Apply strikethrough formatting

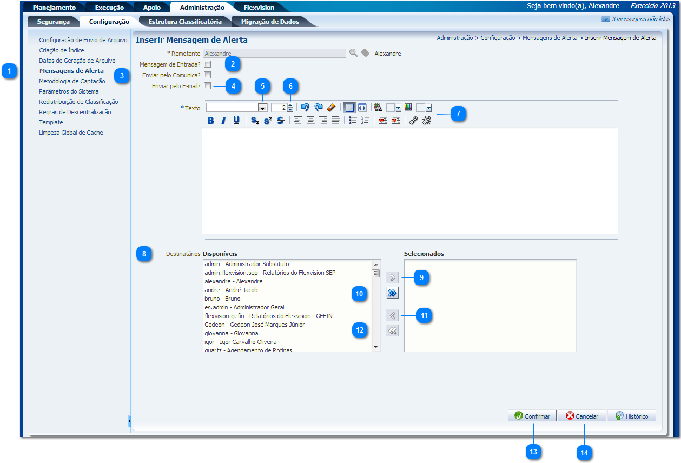tap(280, 121)
